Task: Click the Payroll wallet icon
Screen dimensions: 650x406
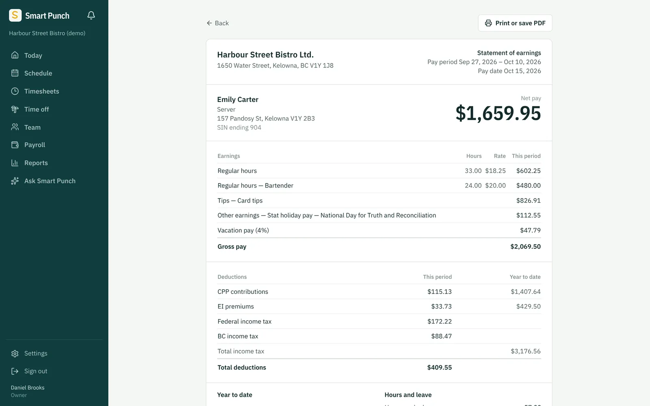Action: [x=15, y=145]
